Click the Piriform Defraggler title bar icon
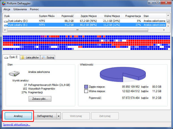Screen dimensions: 173x129 pos(4,3)
